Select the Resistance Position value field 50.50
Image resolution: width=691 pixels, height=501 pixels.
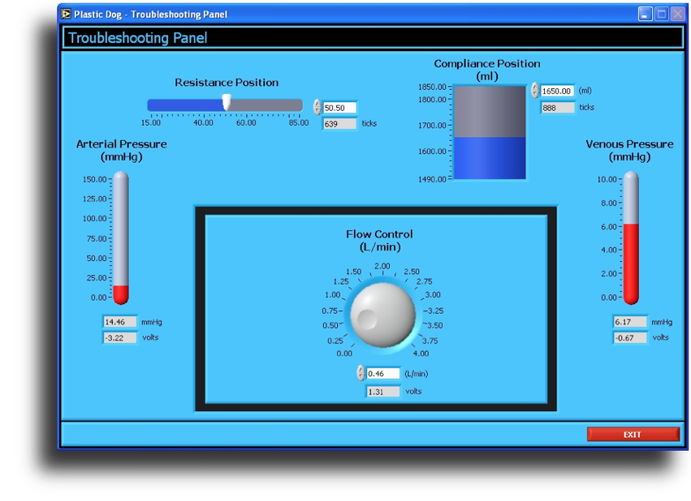coord(339,108)
